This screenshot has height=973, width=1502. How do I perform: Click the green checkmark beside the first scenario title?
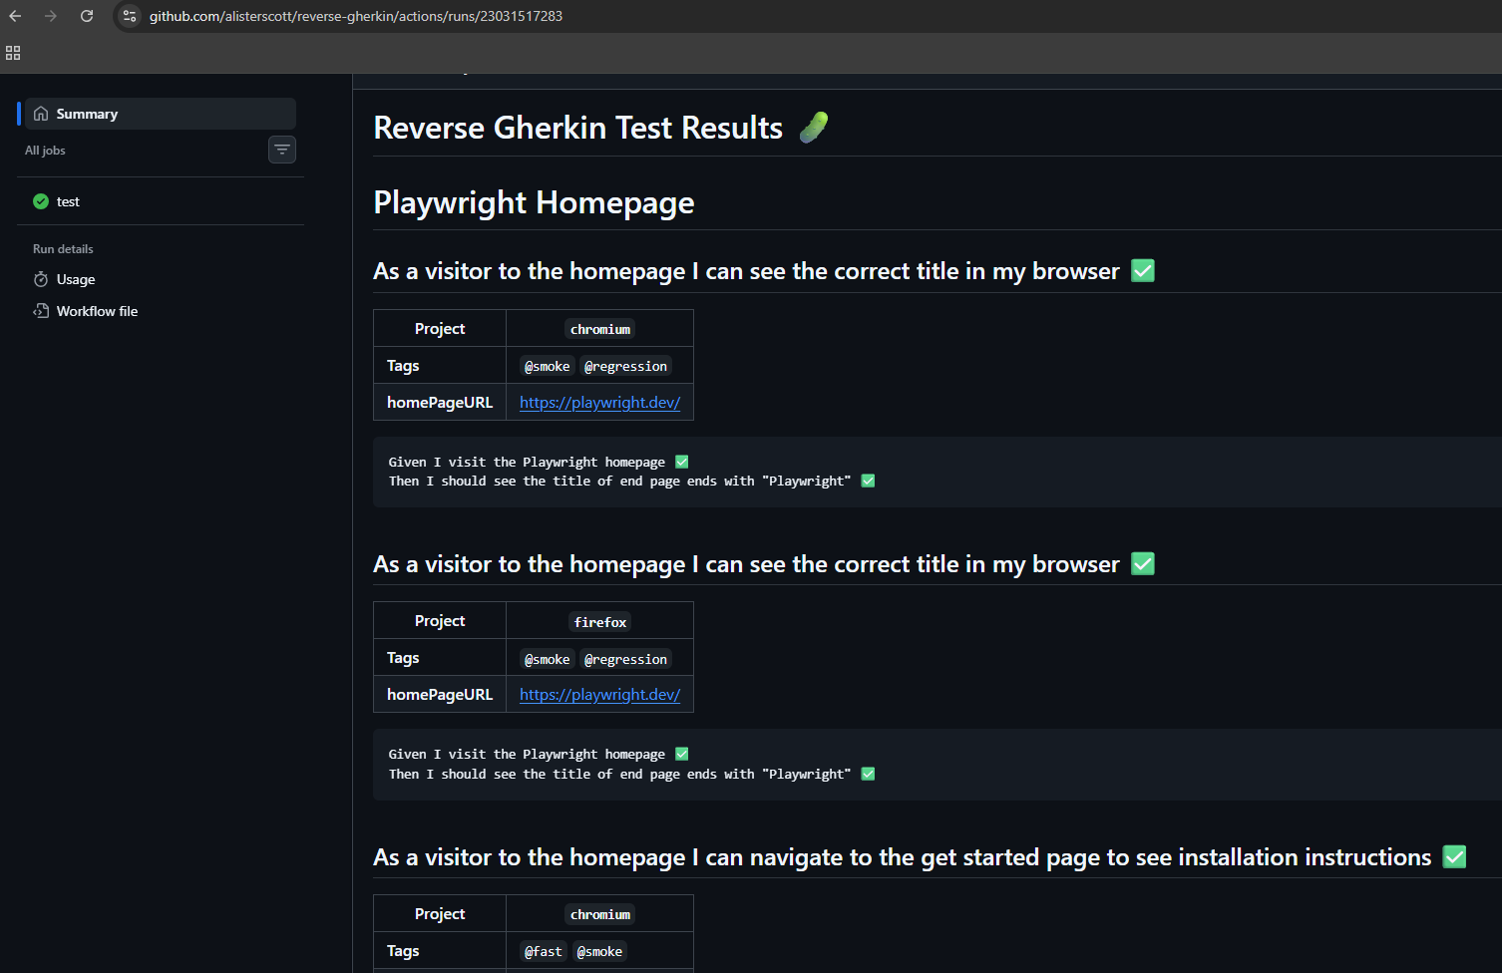click(1143, 270)
